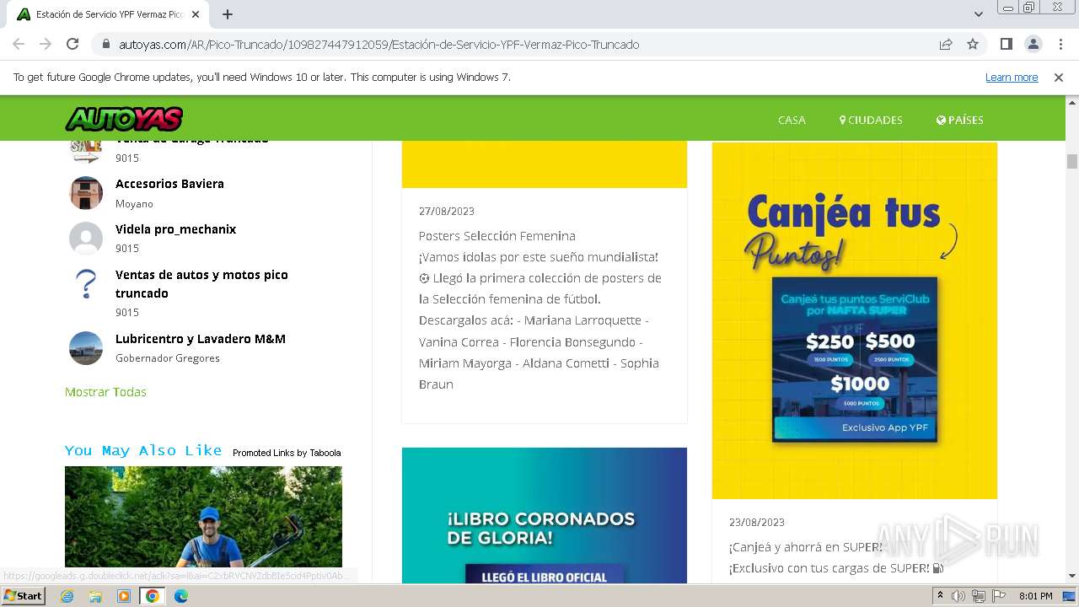The image size is (1079, 607).
Task: Open the CIUDADES menu item
Action: click(871, 120)
